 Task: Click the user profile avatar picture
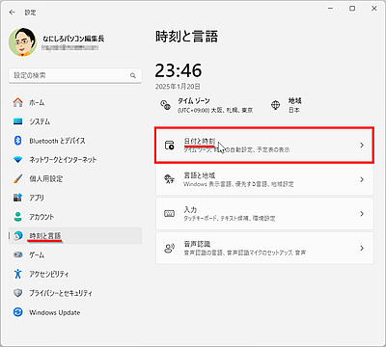point(22,42)
